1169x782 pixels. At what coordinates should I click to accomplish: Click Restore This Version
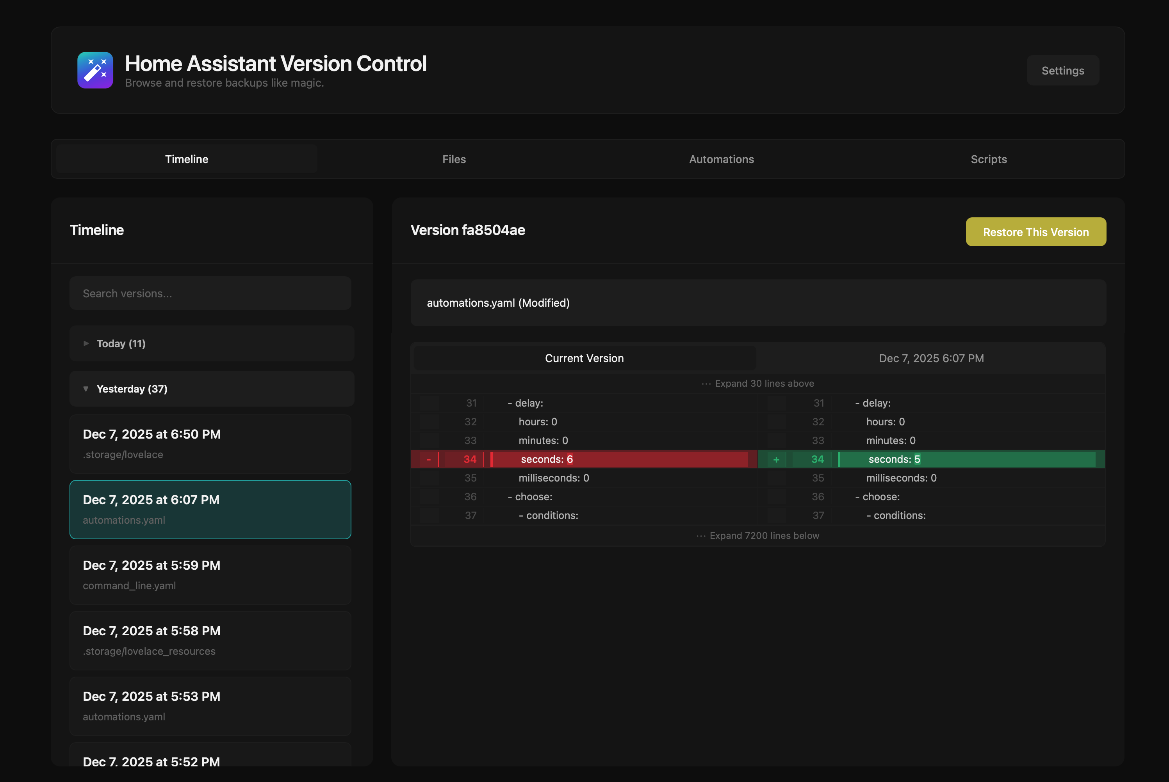(1036, 231)
